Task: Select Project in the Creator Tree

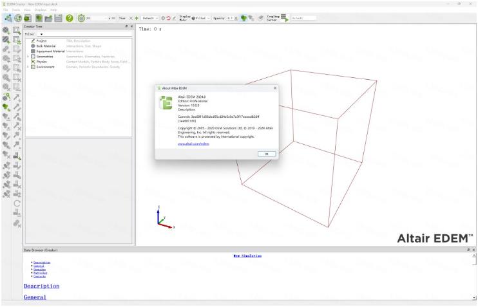Action: (x=41, y=41)
